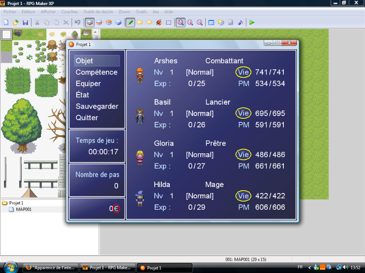Image resolution: width=365 pixels, height=273 pixels.
Task: Open the Zoom menu
Action: tap(124, 12)
